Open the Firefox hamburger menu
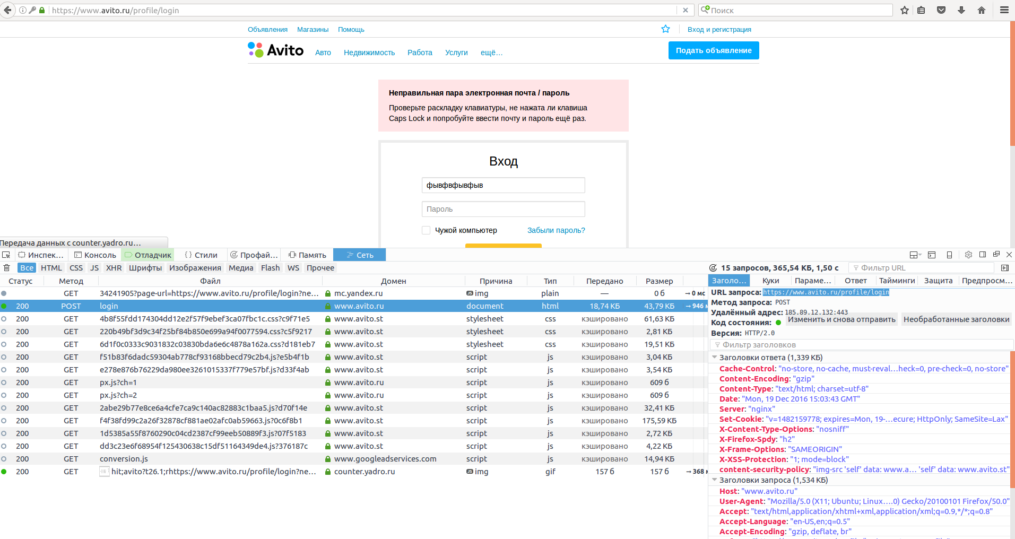1015x539 pixels. click(1004, 10)
